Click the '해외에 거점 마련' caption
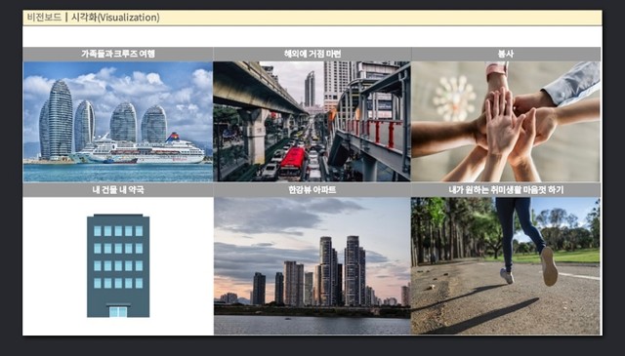 click(x=312, y=54)
